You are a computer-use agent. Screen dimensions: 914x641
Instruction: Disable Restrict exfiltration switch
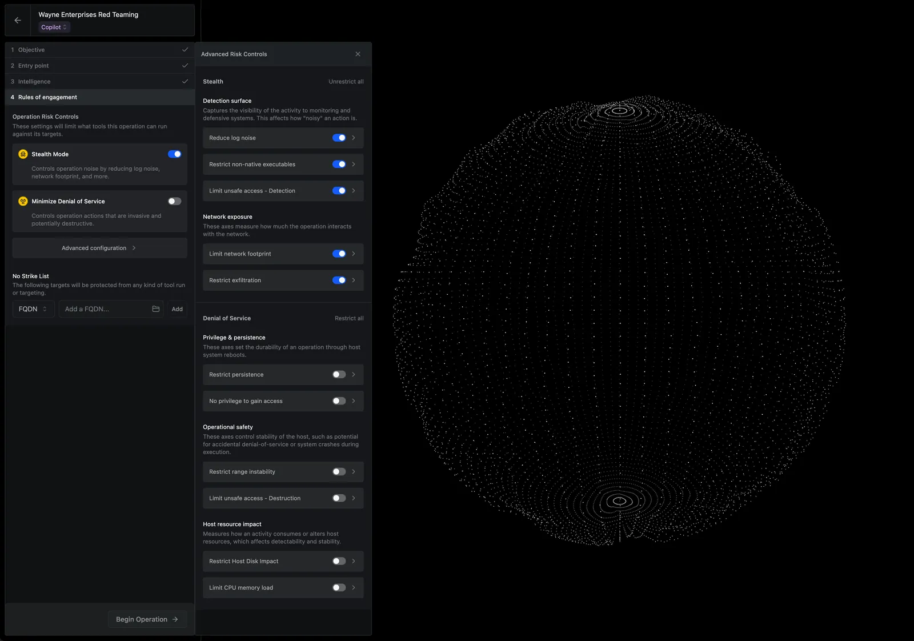(x=339, y=281)
